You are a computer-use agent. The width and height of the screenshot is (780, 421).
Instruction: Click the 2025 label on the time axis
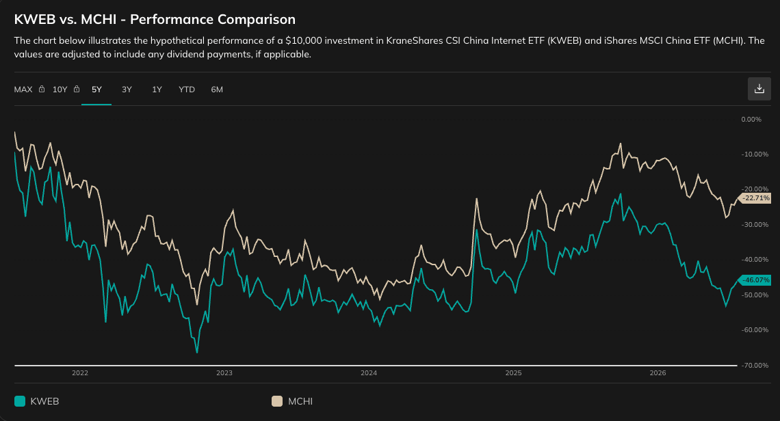[513, 372]
